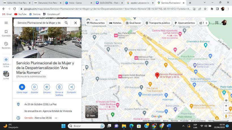This screenshot has width=232, height=130.
Task: Filter by Transporte público chip
Action: click(x=158, y=23)
